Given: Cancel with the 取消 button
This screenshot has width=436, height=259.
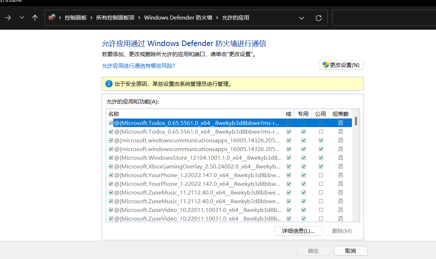Looking at the screenshot, I should [x=351, y=251].
